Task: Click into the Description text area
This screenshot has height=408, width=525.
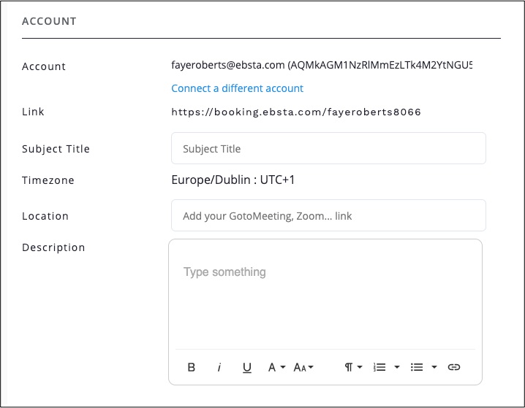Action: [x=325, y=299]
